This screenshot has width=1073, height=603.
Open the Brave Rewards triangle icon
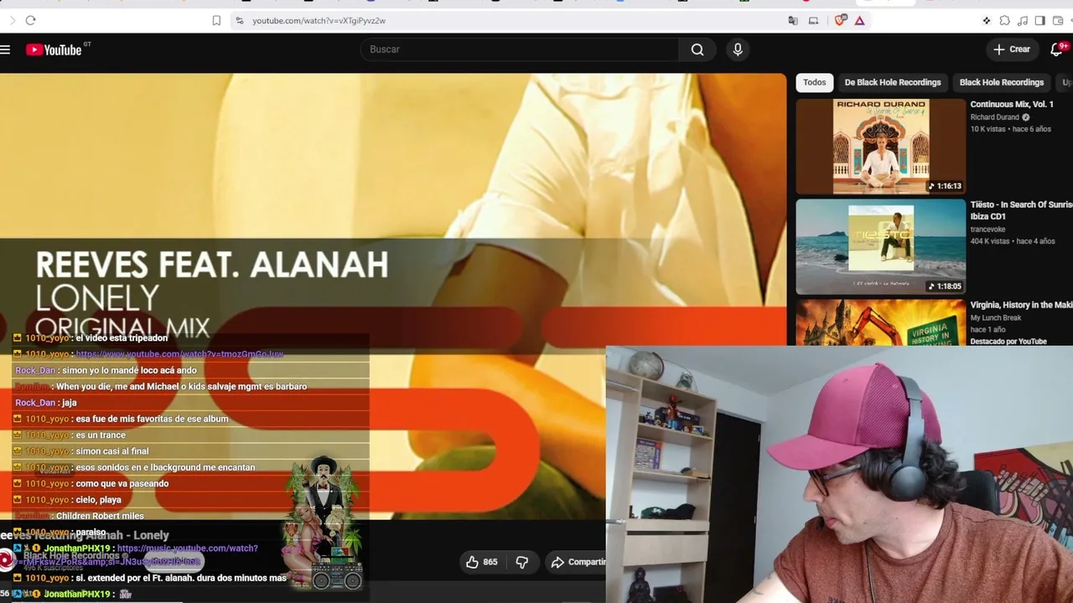[859, 20]
